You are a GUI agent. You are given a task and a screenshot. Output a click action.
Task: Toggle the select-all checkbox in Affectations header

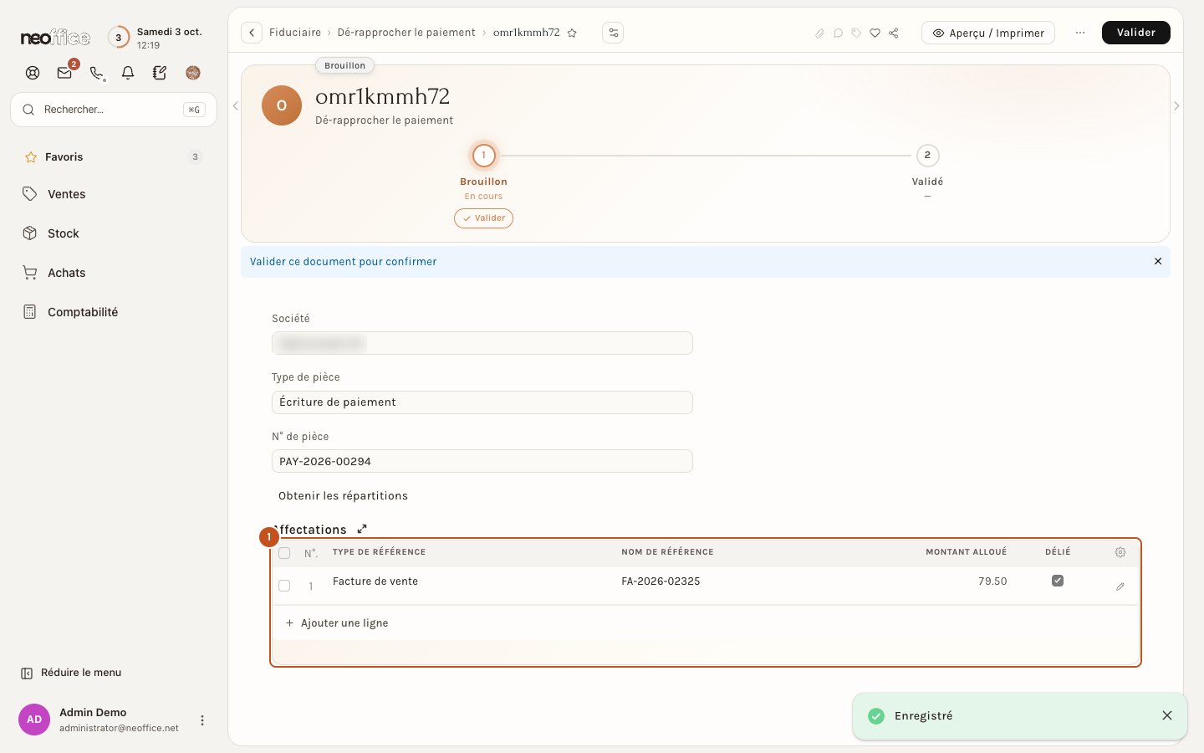(x=284, y=553)
